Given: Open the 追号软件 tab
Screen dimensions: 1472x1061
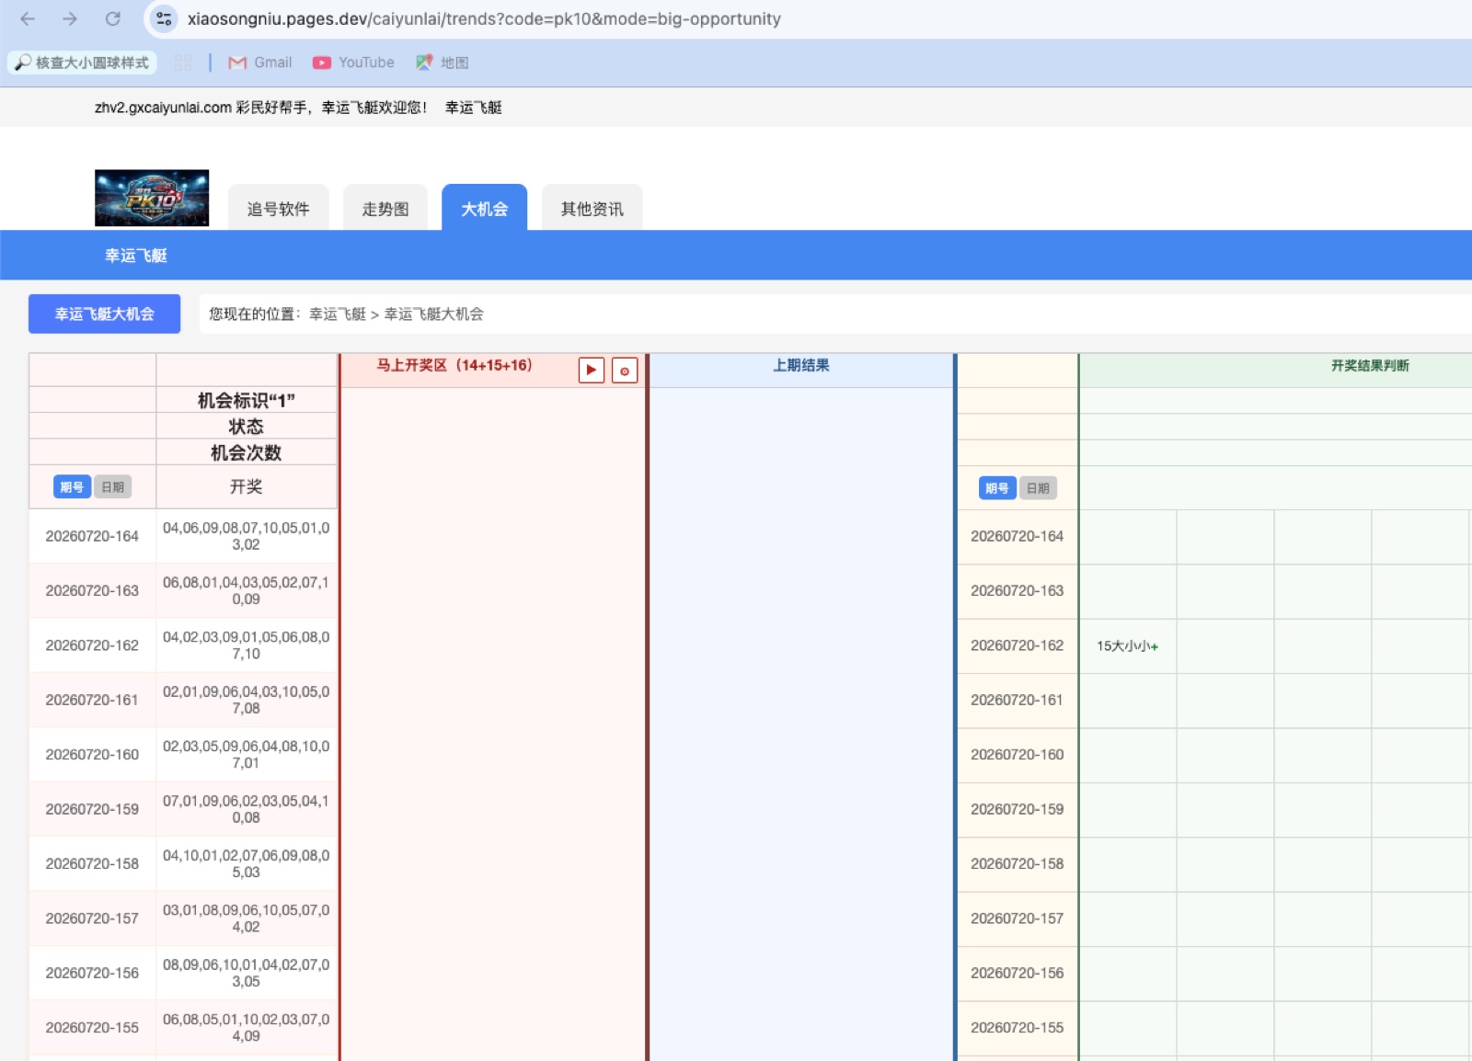Looking at the screenshot, I should click(278, 209).
